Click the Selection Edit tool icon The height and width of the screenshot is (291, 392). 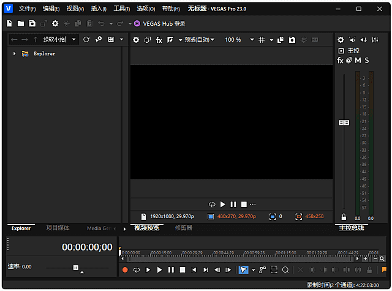[274, 270]
